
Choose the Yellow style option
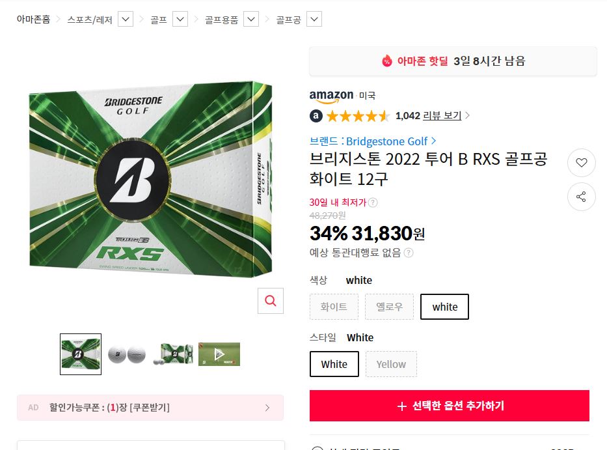[x=391, y=364]
